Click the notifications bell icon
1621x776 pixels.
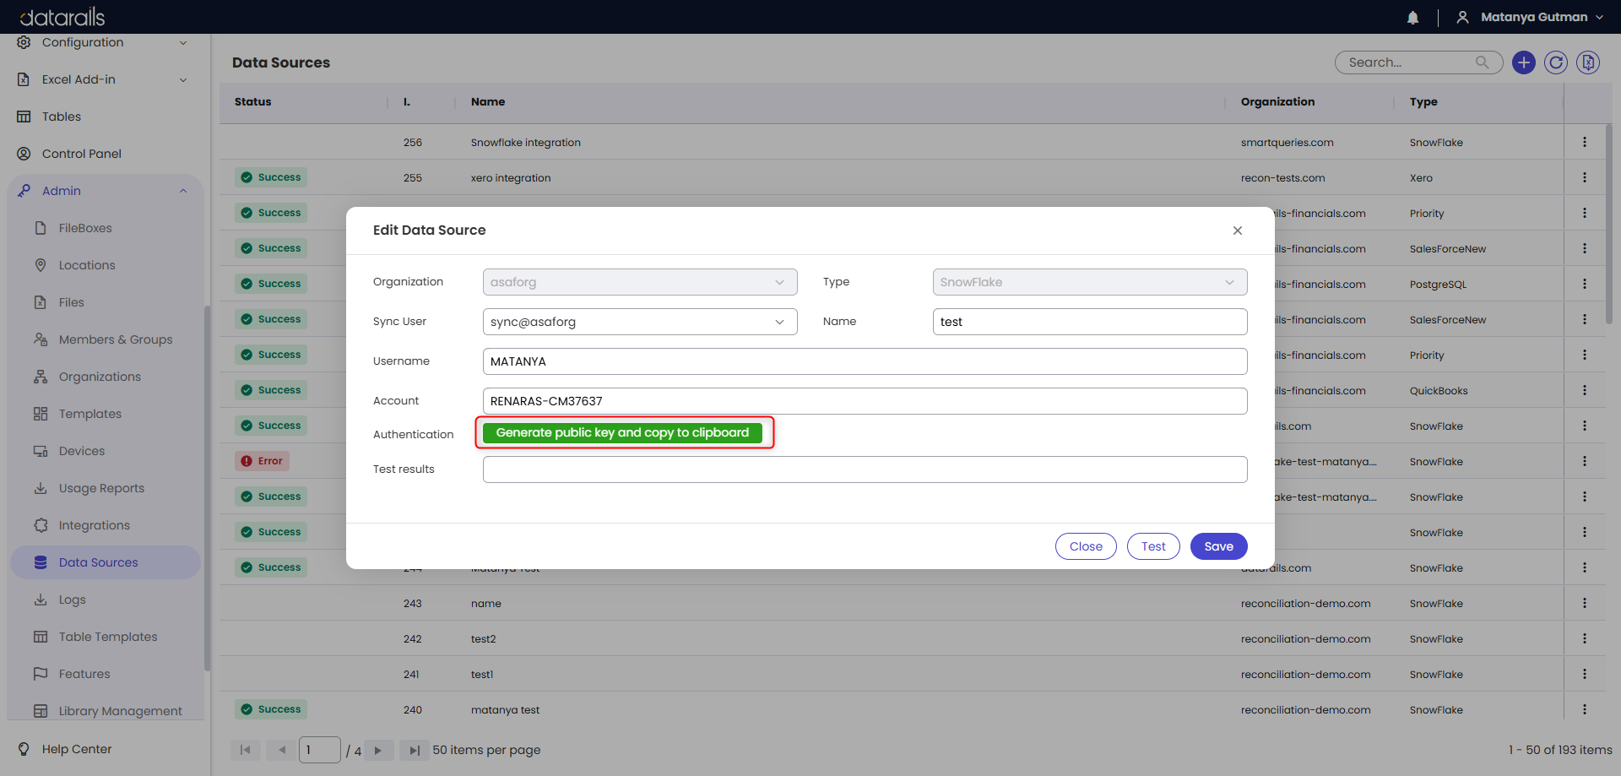pyautogui.click(x=1412, y=18)
